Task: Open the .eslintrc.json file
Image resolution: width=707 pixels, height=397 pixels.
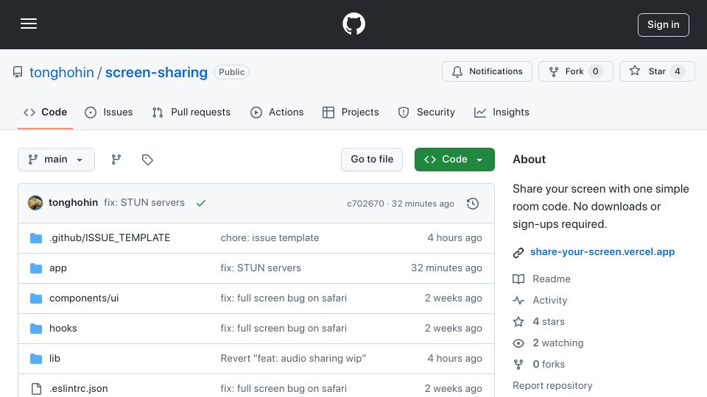Action: click(x=79, y=388)
